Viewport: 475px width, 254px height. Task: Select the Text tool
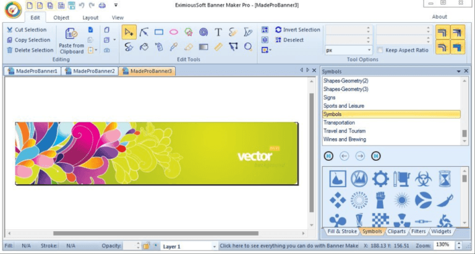pyautogui.click(x=218, y=32)
